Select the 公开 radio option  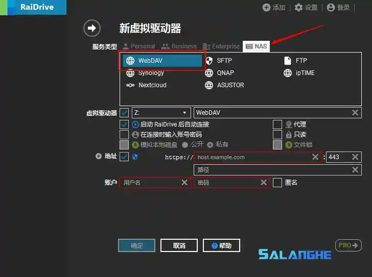185,145
